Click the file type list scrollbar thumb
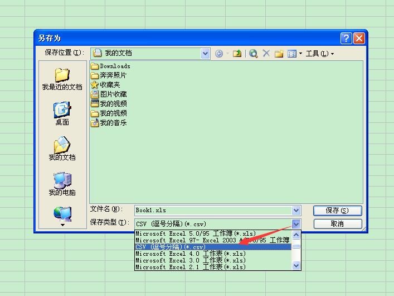Viewport: 394px width, 296px height. pyautogui.click(x=296, y=246)
